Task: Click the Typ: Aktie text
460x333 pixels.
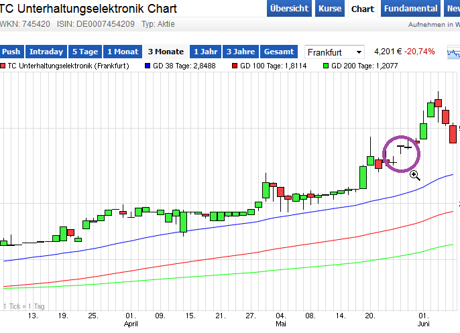Action: pos(158,24)
